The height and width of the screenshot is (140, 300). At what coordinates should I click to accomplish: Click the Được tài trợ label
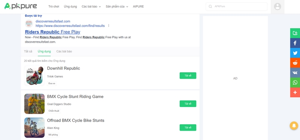[x=33, y=16]
